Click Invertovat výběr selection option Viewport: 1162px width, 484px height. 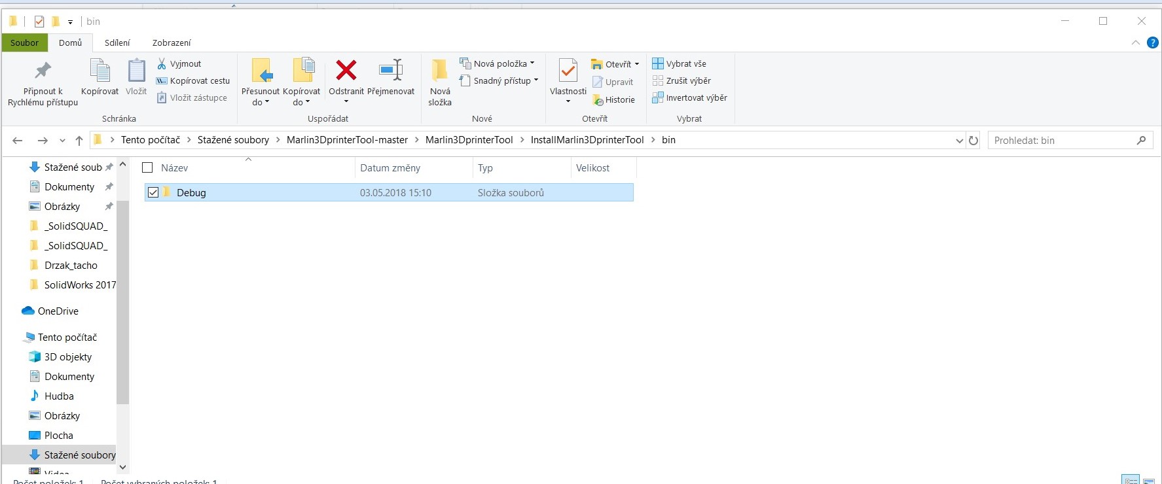689,97
